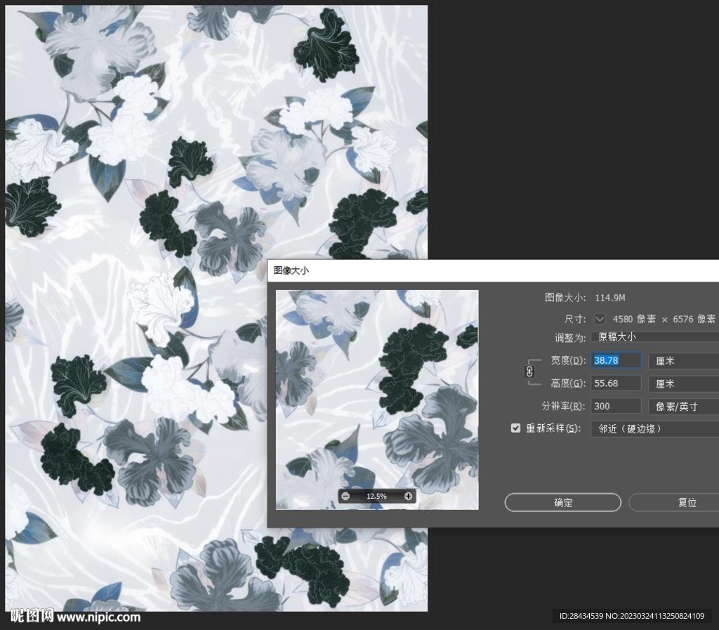Click the www.nipic.com watermark link

(98, 617)
